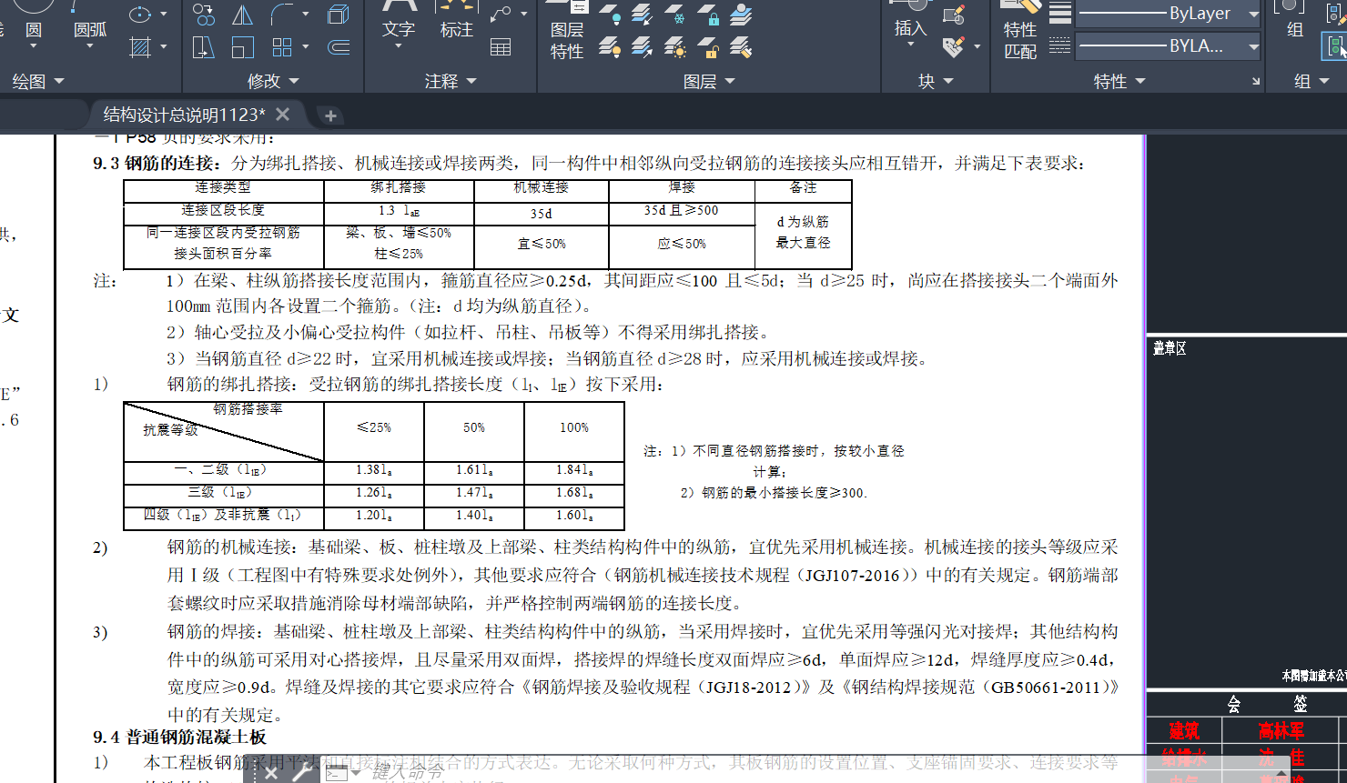The width and height of the screenshot is (1347, 783).
Task: Expand the 特性 panel title
Action: point(1119,82)
